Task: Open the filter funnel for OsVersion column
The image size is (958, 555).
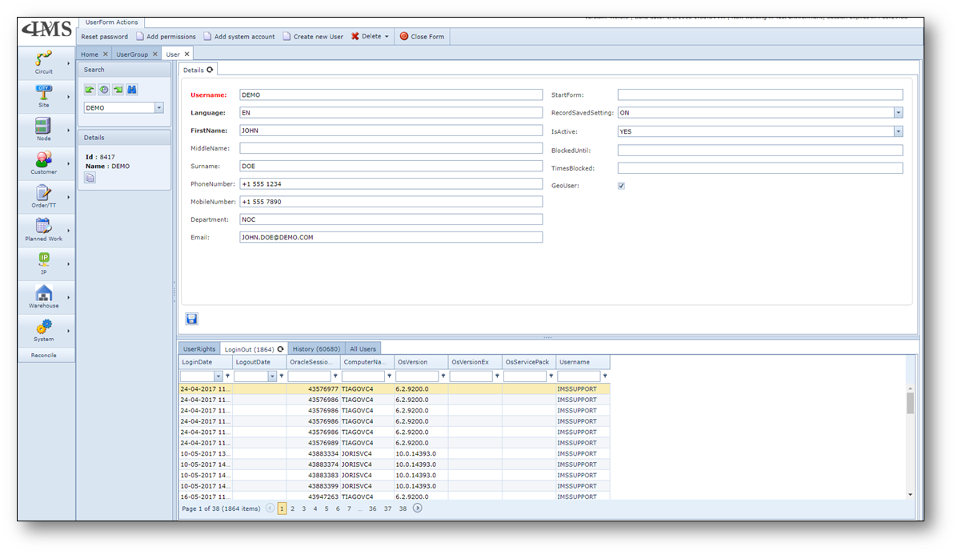Action: tap(443, 376)
